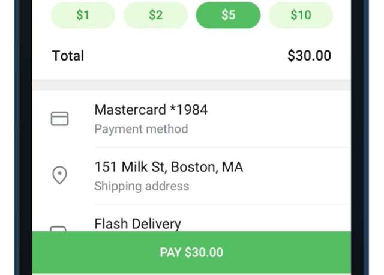Viewport: 384px width, 275px height.
Task: Click the card digits "*1984"
Action: [191, 110]
